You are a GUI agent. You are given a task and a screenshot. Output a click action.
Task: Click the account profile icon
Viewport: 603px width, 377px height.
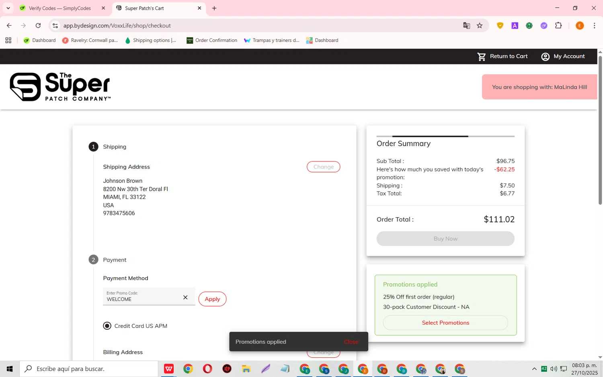tap(545, 57)
